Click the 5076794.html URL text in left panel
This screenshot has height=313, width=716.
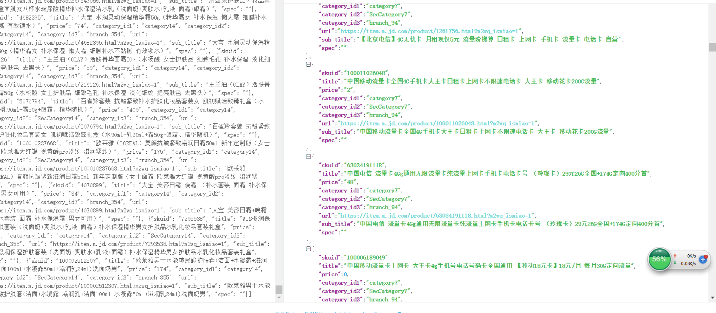pos(80,127)
